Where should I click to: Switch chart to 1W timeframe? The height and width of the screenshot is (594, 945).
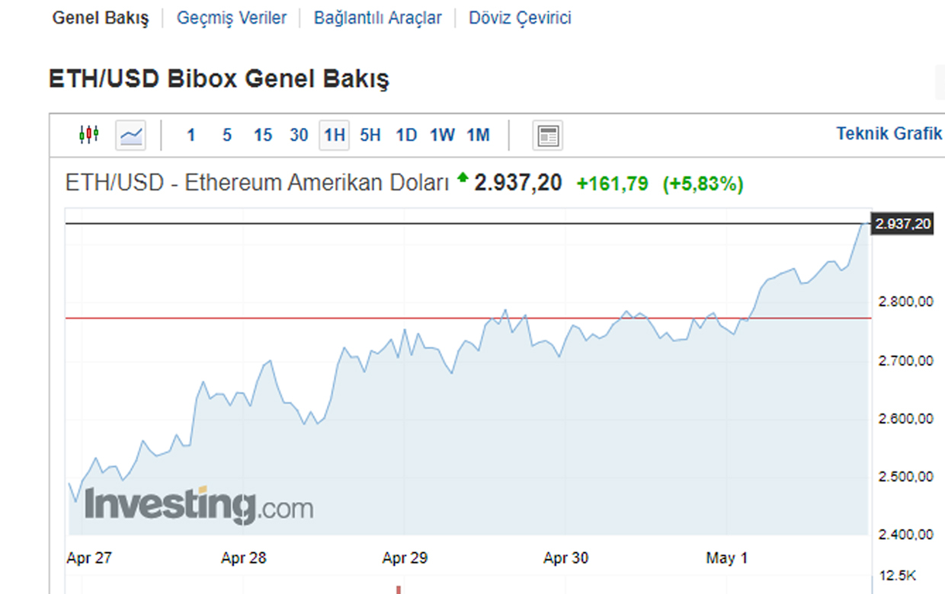point(442,136)
